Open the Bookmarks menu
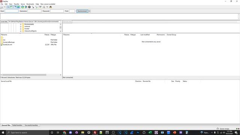 [30, 4]
